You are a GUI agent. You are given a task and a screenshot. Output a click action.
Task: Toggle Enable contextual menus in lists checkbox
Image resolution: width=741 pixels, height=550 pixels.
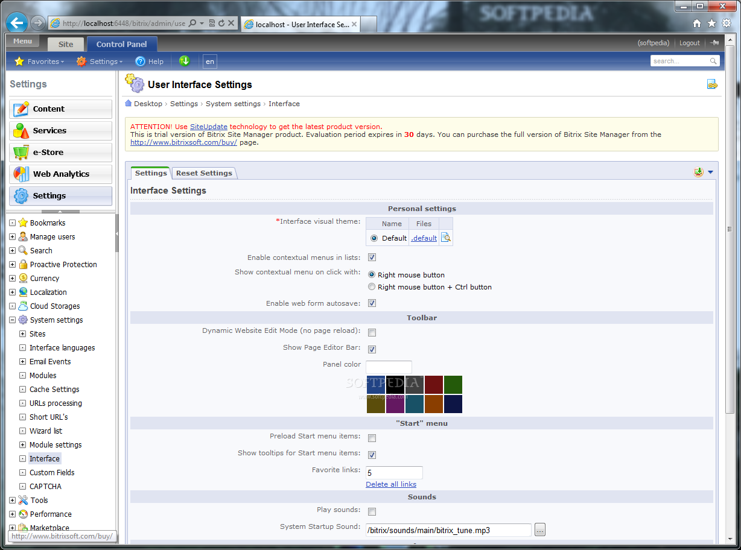[x=372, y=258]
